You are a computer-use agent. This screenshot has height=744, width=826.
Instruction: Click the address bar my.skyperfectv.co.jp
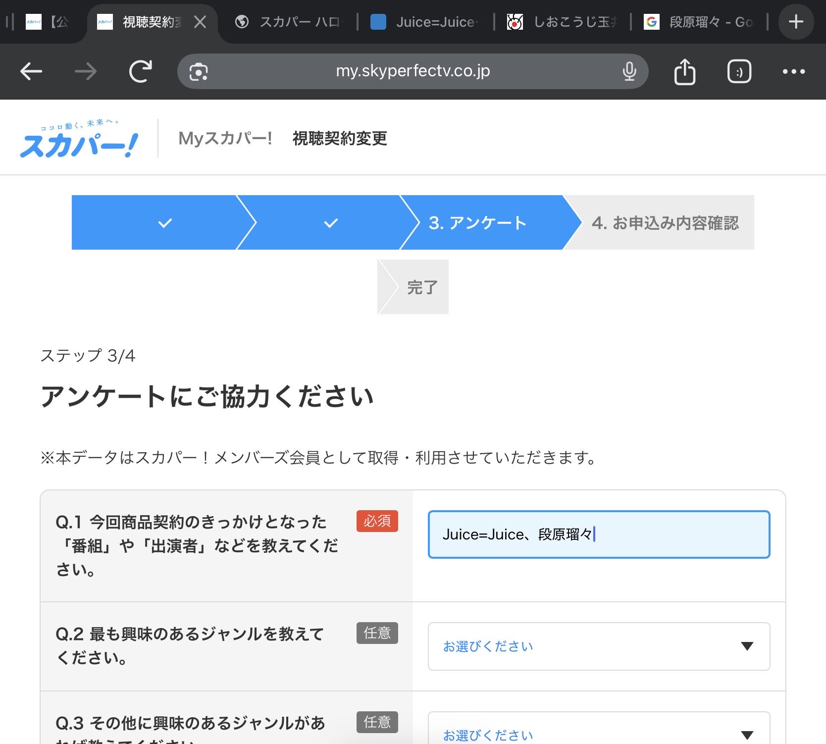413,71
